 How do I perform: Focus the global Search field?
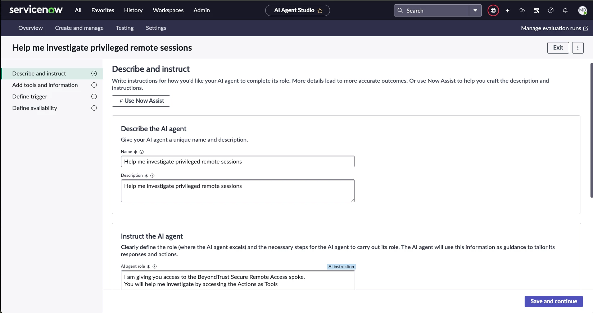pos(431,10)
